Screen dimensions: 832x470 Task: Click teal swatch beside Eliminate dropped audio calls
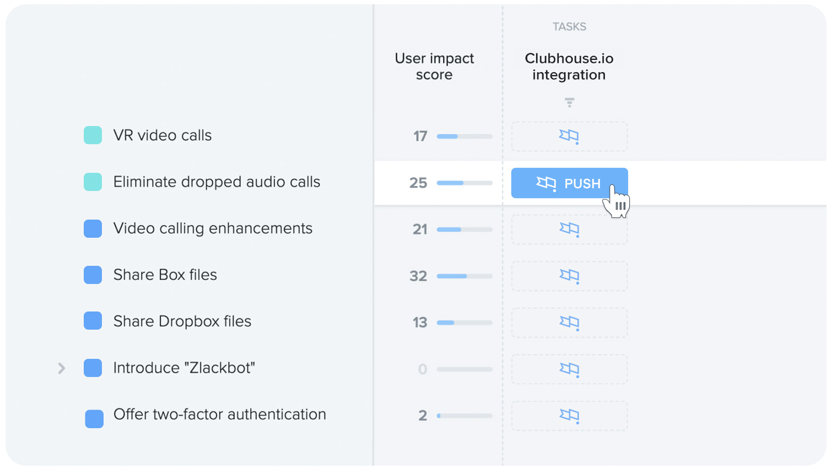pos(93,182)
